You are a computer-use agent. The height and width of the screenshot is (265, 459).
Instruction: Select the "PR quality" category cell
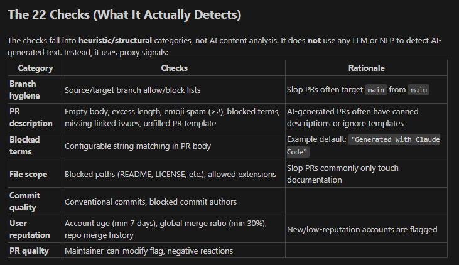pos(30,251)
